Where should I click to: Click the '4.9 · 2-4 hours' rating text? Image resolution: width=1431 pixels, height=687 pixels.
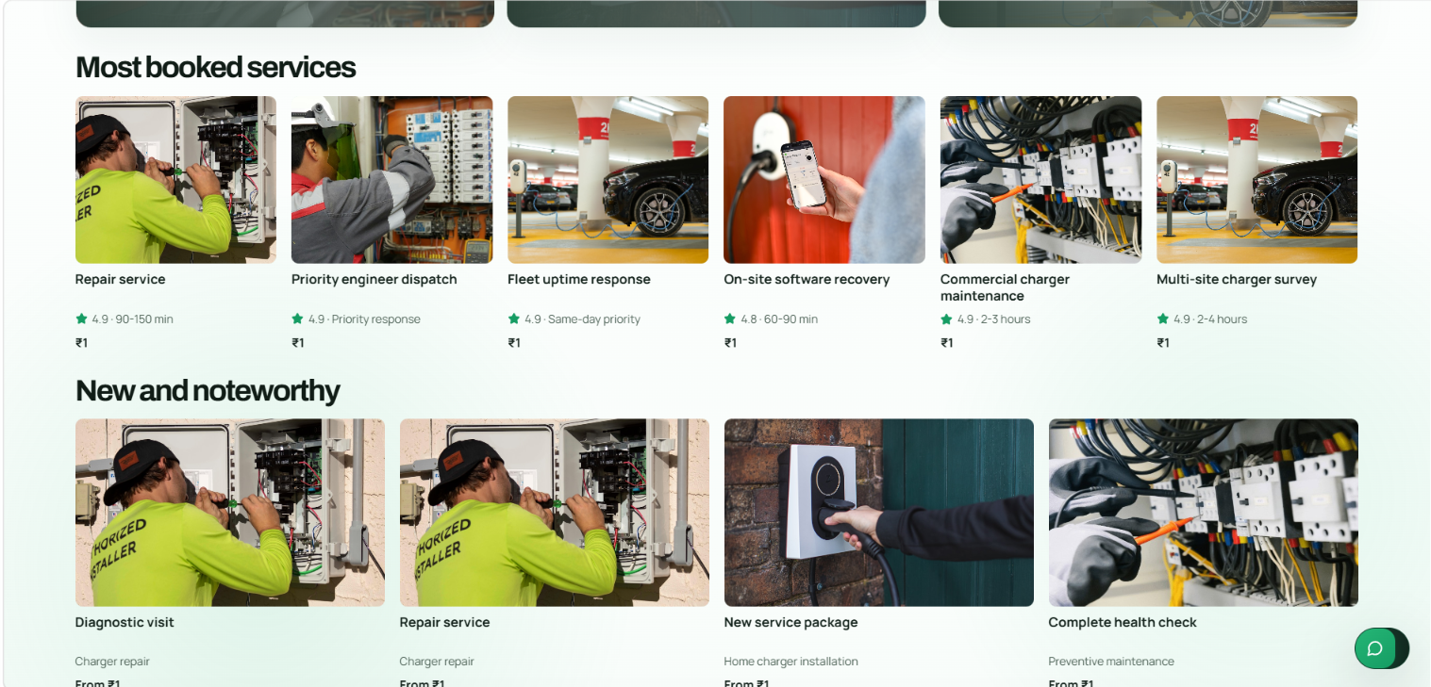(x=1210, y=319)
